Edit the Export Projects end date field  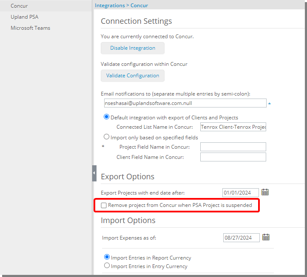click(x=240, y=193)
